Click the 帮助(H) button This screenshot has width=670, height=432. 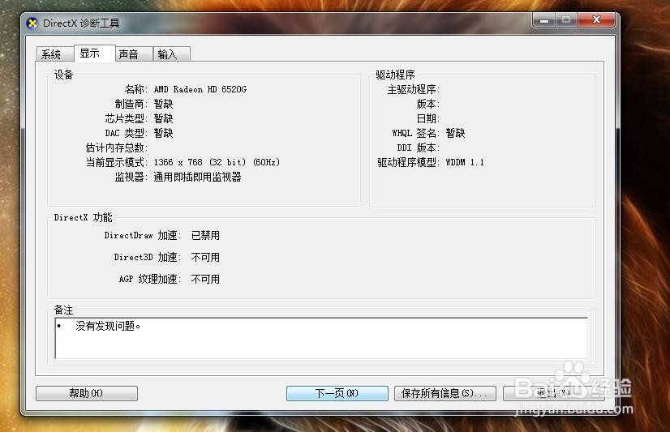coord(87,393)
